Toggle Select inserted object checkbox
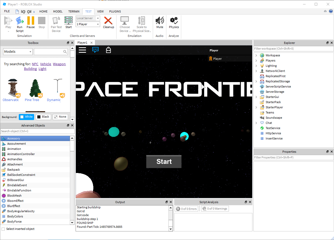The height and width of the screenshot is (240, 334). (x=3, y=229)
